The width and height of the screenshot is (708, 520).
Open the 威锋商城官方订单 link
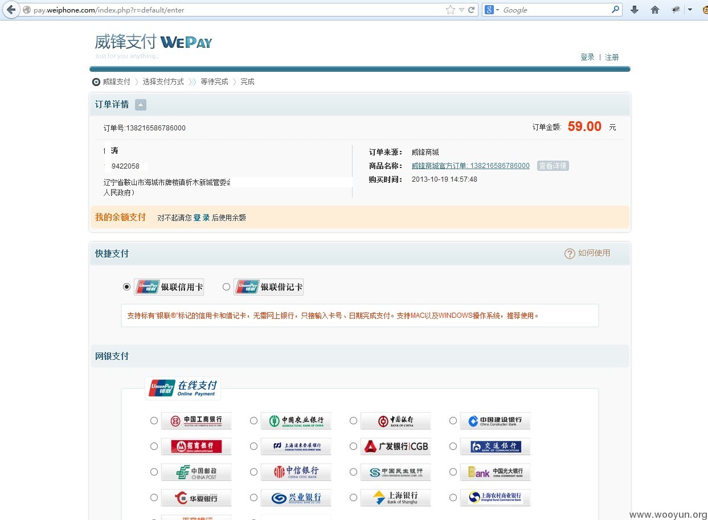pyautogui.click(x=470, y=166)
